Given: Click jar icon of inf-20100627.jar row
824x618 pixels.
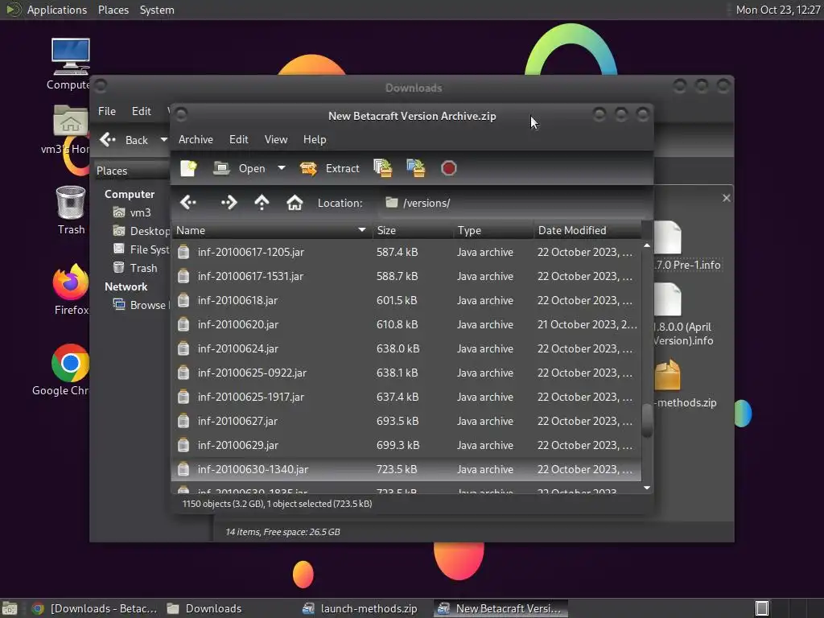Looking at the screenshot, I should click(183, 422).
